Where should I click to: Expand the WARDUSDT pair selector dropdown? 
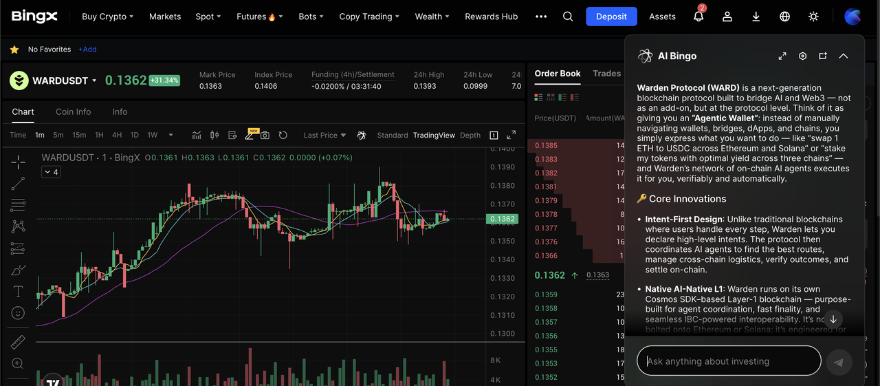point(95,81)
